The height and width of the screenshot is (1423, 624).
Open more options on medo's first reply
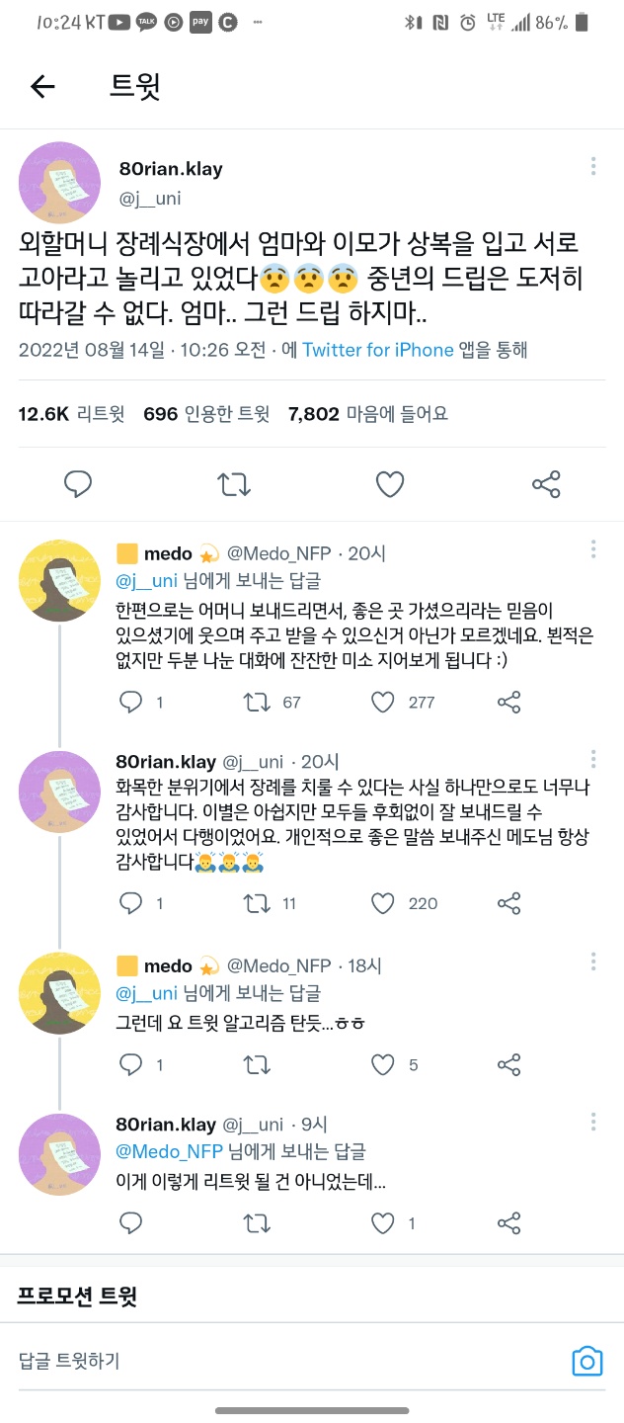pyautogui.click(x=592, y=548)
